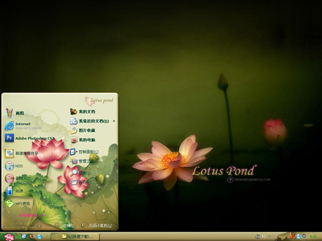Expand 所有程序 All Programs list
This screenshot has height=241, width=322.
coord(31,215)
